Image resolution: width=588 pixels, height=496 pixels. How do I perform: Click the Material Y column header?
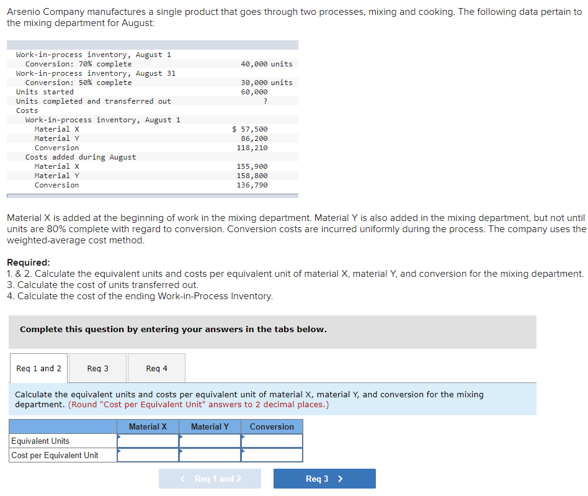tap(210, 426)
